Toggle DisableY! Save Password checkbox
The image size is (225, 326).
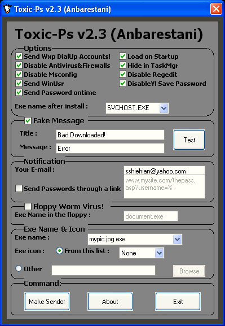click(122, 84)
